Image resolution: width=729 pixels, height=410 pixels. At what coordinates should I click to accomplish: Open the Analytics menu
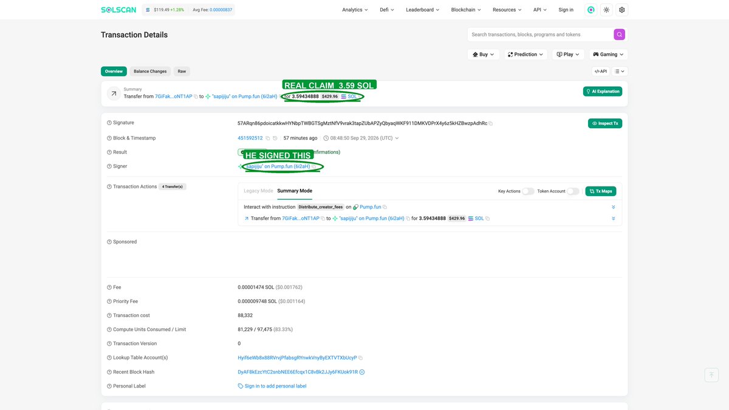(x=355, y=10)
